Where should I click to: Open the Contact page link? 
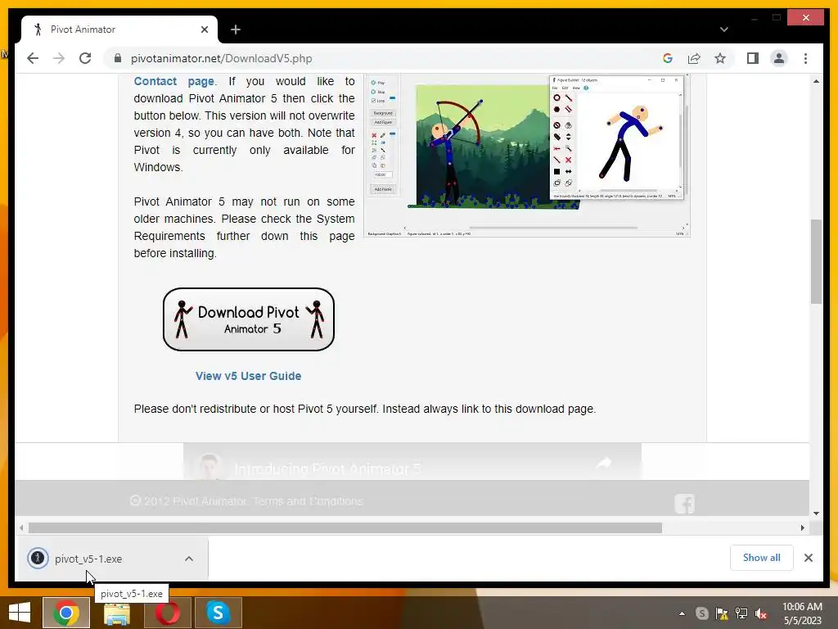(173, 81)
